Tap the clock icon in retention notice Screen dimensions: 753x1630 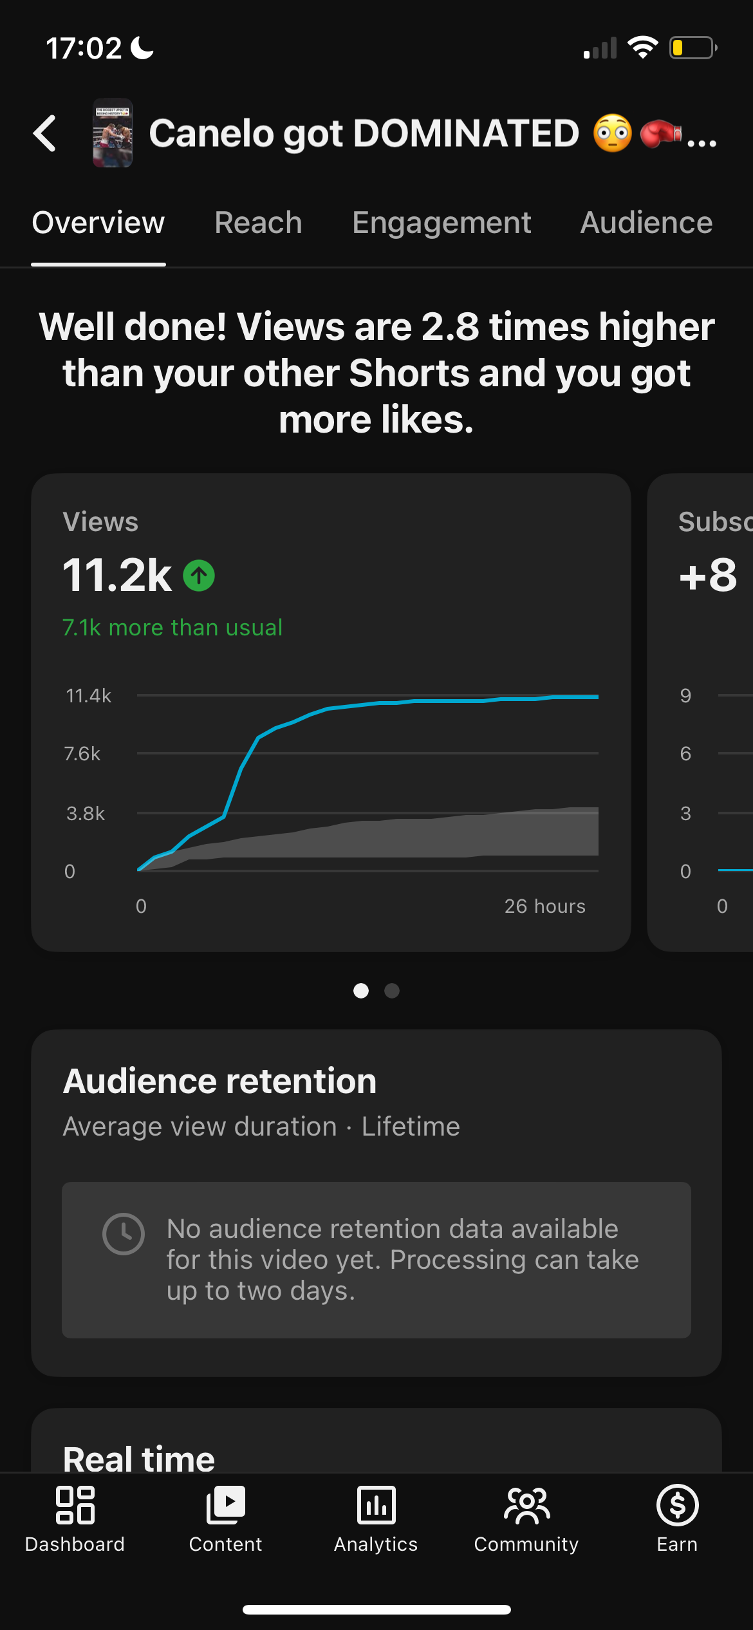click(x=124, y=1234)
